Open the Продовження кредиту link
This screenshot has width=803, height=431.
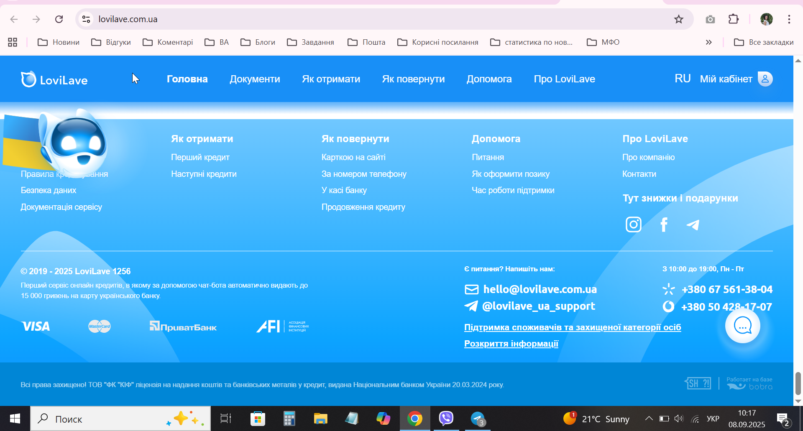coord(363,207)
